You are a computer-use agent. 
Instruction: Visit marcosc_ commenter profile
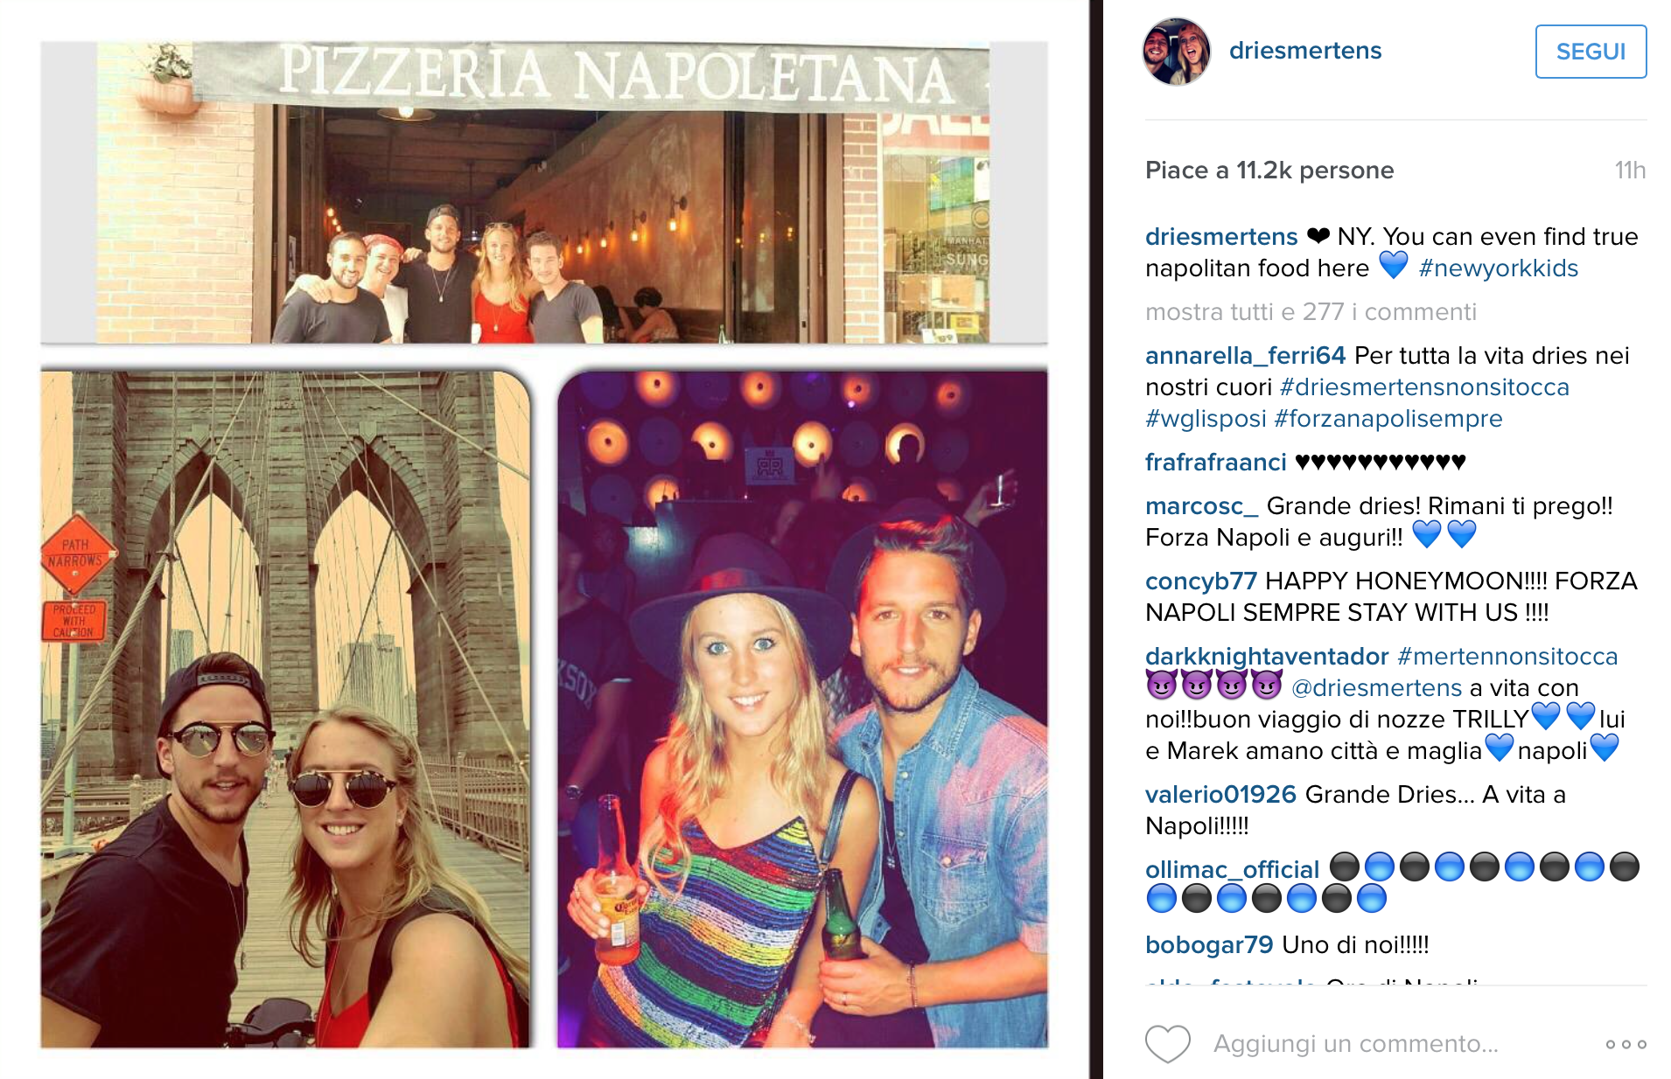(1202, 506)
